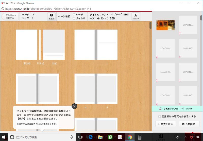Viewport: 203px width, 141px height.
Task: Check 配置済みの写真を非表示にする option
Action: pos(159,116)
